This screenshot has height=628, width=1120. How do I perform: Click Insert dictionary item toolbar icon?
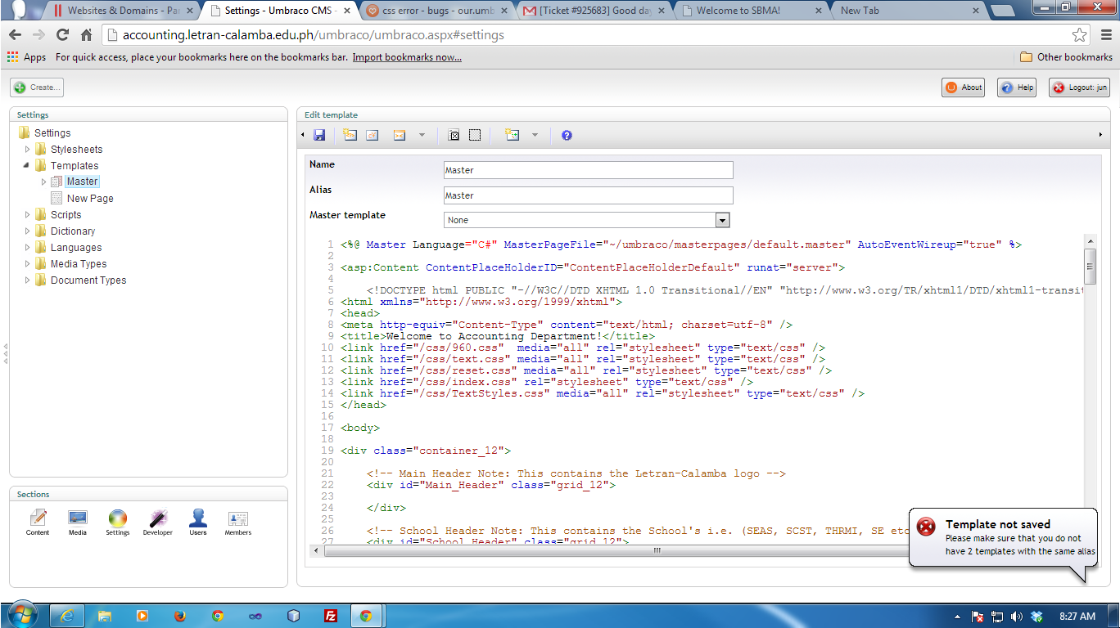pos(373,135)
